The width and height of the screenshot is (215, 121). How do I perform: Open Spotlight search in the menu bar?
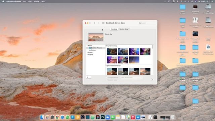[188, 1]
